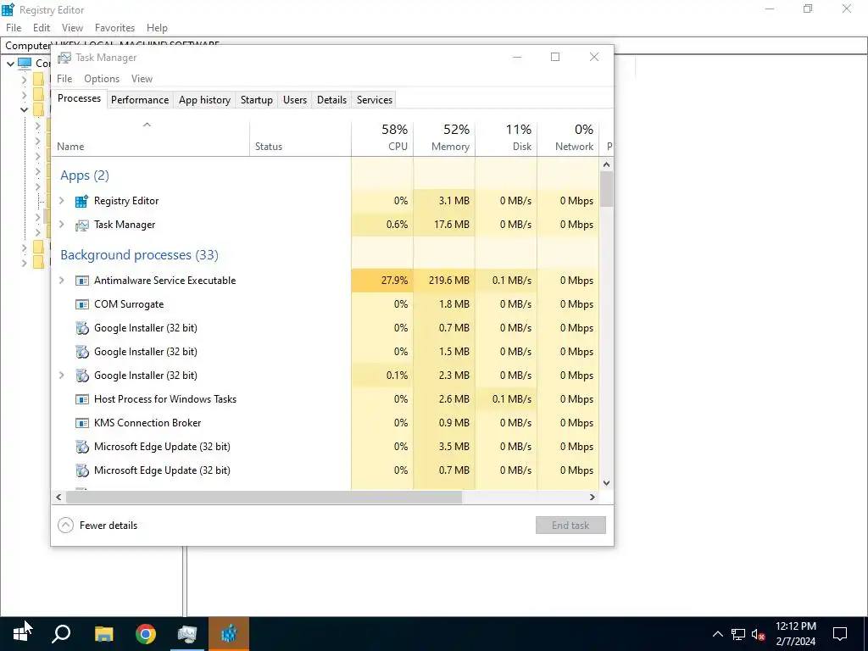Viewport: 868px width, 651px height.
Task: Open taskbar Search
Action: pos(61,634)
